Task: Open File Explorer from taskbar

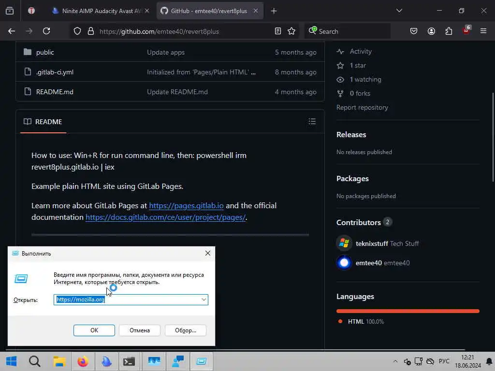Action: tap(59, 361)
